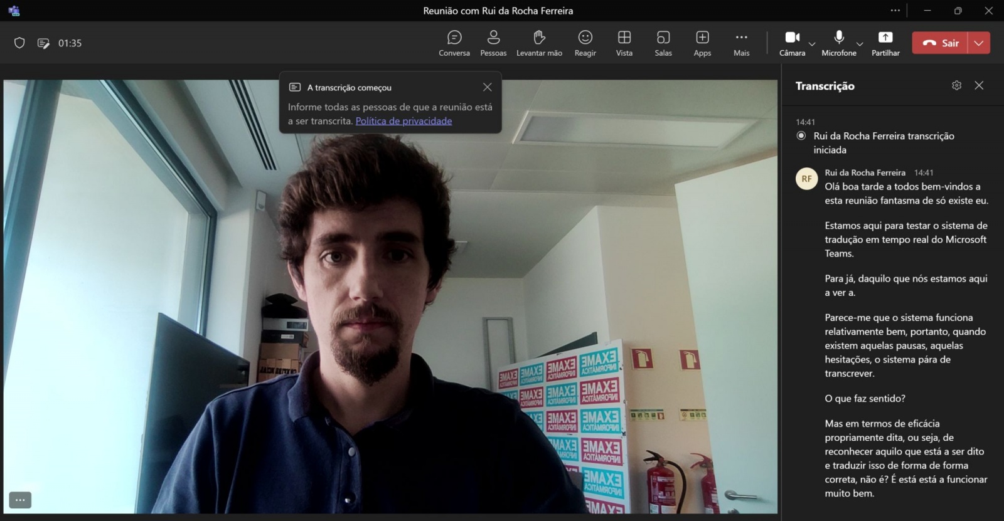Click the transcription indicator next to timer

43,43
